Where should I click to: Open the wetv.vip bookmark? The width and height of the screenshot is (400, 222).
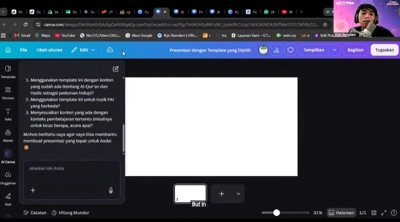click(286, 36)
